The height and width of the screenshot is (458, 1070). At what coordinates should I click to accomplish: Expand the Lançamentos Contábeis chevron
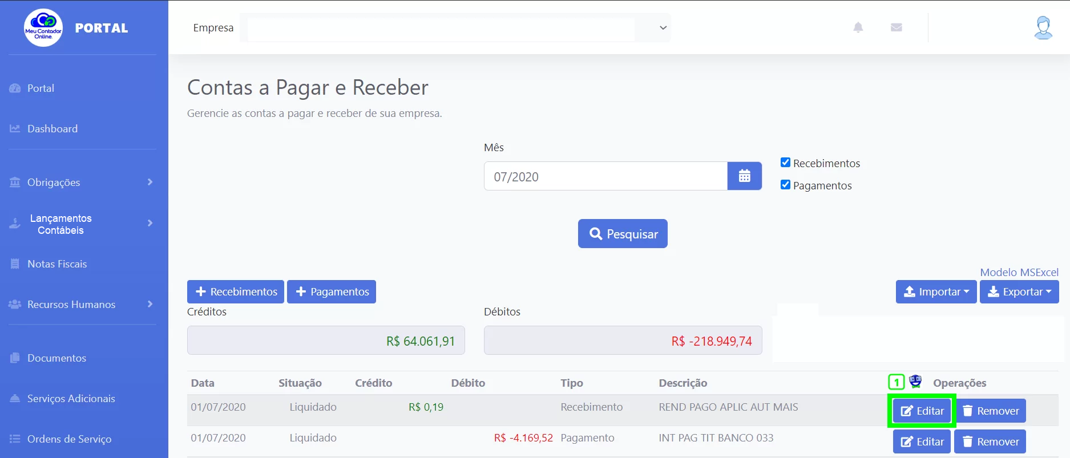150,223
